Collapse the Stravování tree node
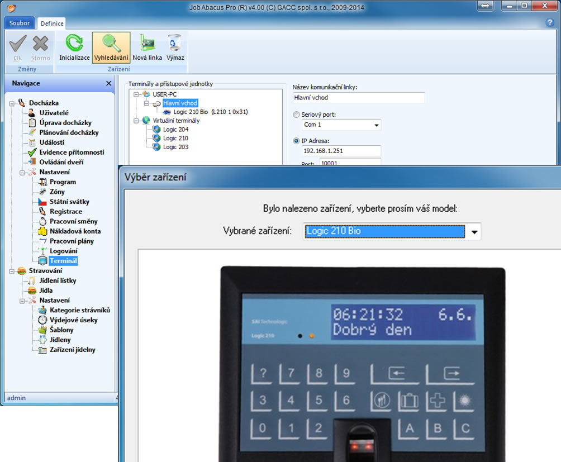The image size is (561, 462). click(12, 272)
